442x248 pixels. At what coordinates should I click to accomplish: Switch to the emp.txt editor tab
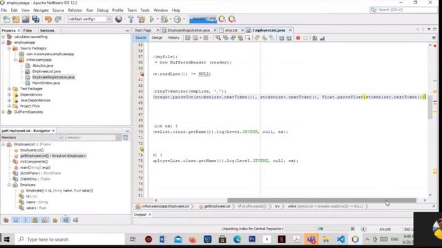[231, 30]
